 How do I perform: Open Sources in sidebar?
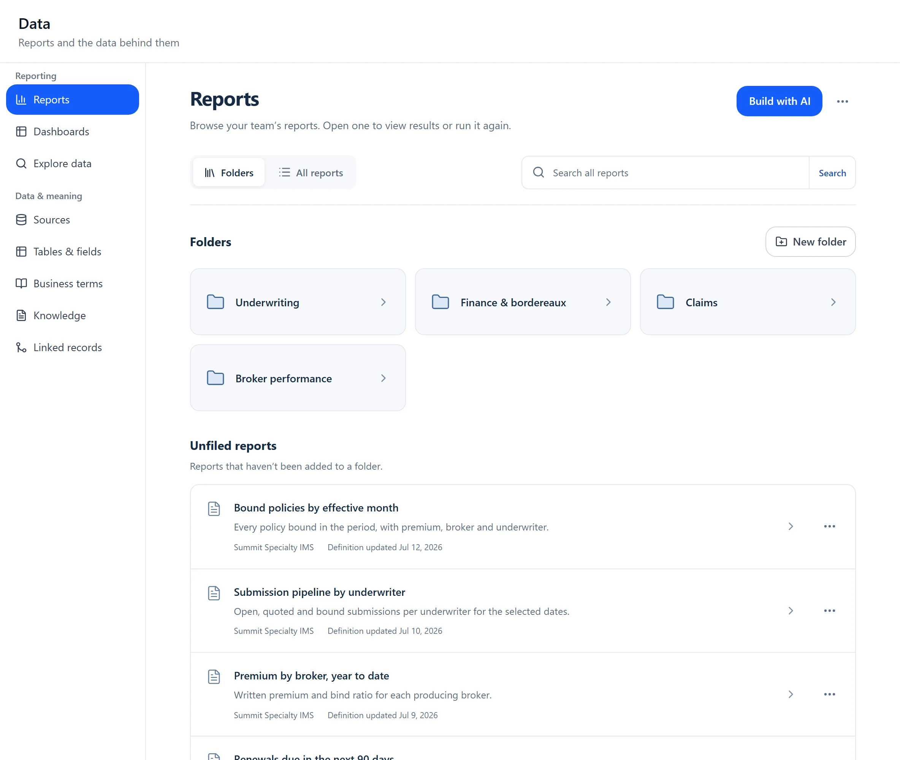tap(72, 220)
